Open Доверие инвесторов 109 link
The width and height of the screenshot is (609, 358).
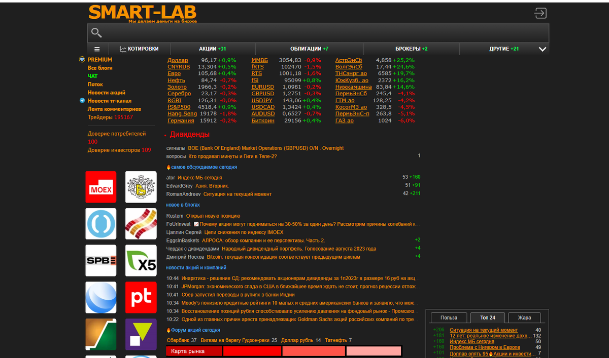click(x=119, y=150)
